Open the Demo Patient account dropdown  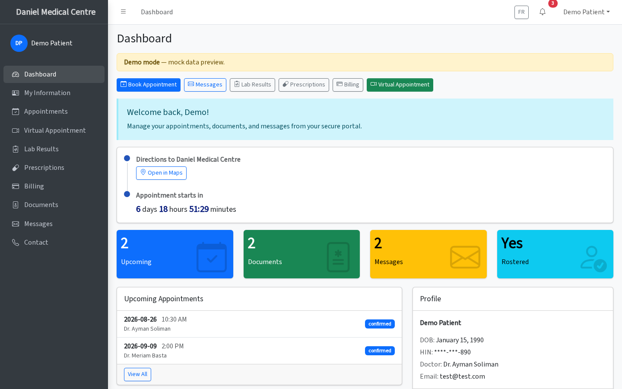point(587,12)
